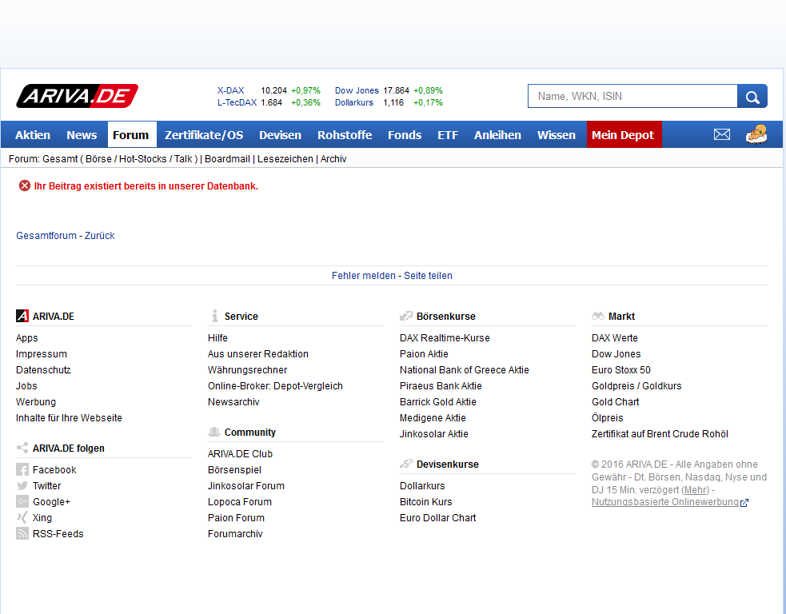Open Bitcoin Kurs link

425,502
